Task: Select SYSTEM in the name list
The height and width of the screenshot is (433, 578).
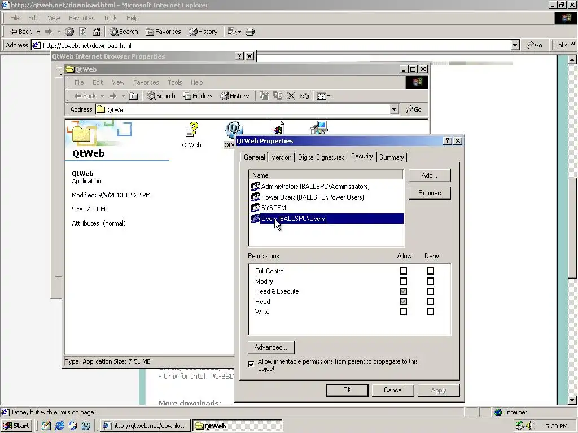Action: (274, 208)
